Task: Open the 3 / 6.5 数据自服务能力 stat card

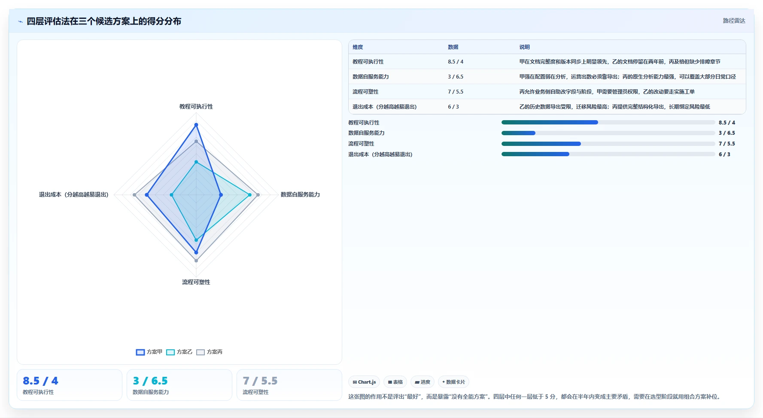Action: pyautogui.click(x=179, y=385)
